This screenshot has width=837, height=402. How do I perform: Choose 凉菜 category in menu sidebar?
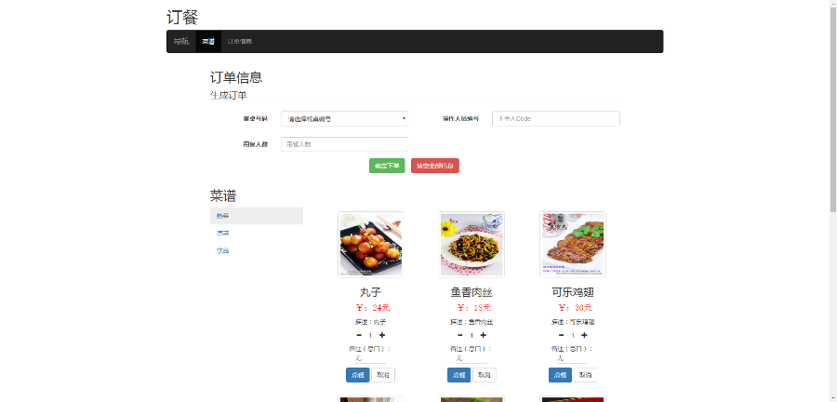pyautogui.click(x=256, y=234)
